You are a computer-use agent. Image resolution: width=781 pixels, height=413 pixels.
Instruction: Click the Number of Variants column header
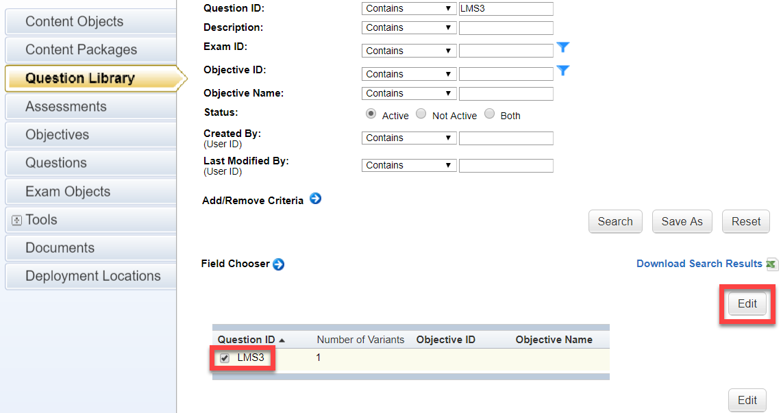point(360,340)
